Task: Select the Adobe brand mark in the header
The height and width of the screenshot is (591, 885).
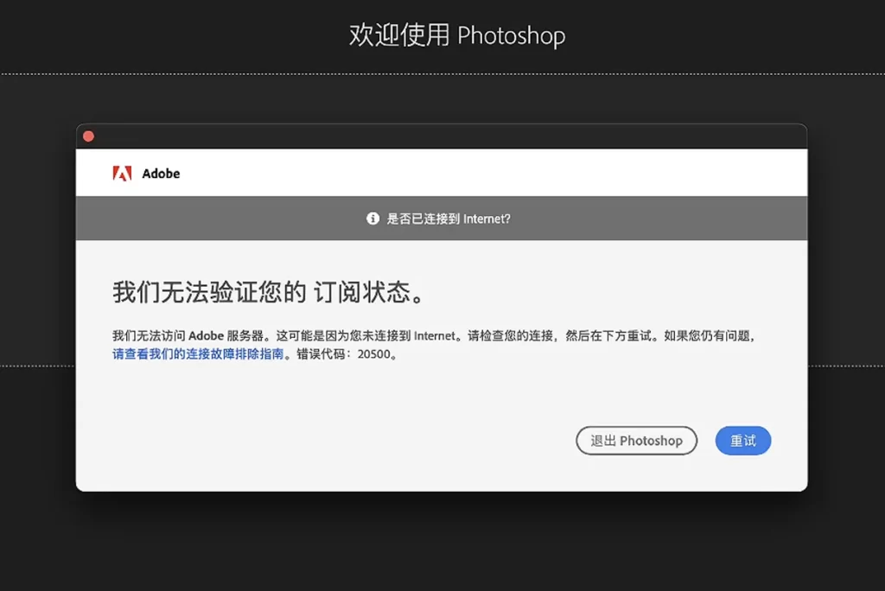Action: pos(124,173)
